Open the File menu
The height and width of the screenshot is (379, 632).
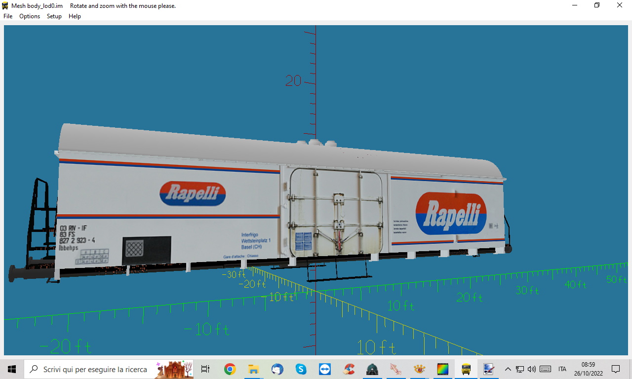[x=8, y=16]
